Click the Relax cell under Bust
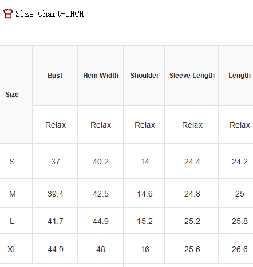 tap(56, 125)
